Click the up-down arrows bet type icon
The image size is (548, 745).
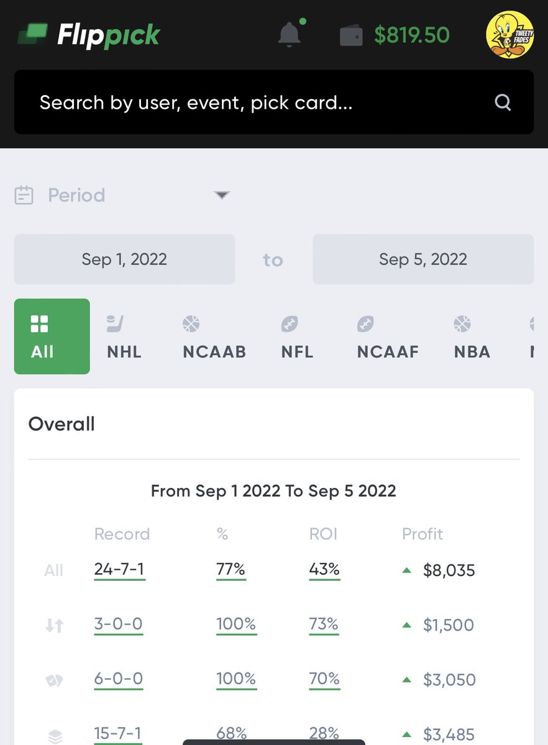[x=54, y=626]
